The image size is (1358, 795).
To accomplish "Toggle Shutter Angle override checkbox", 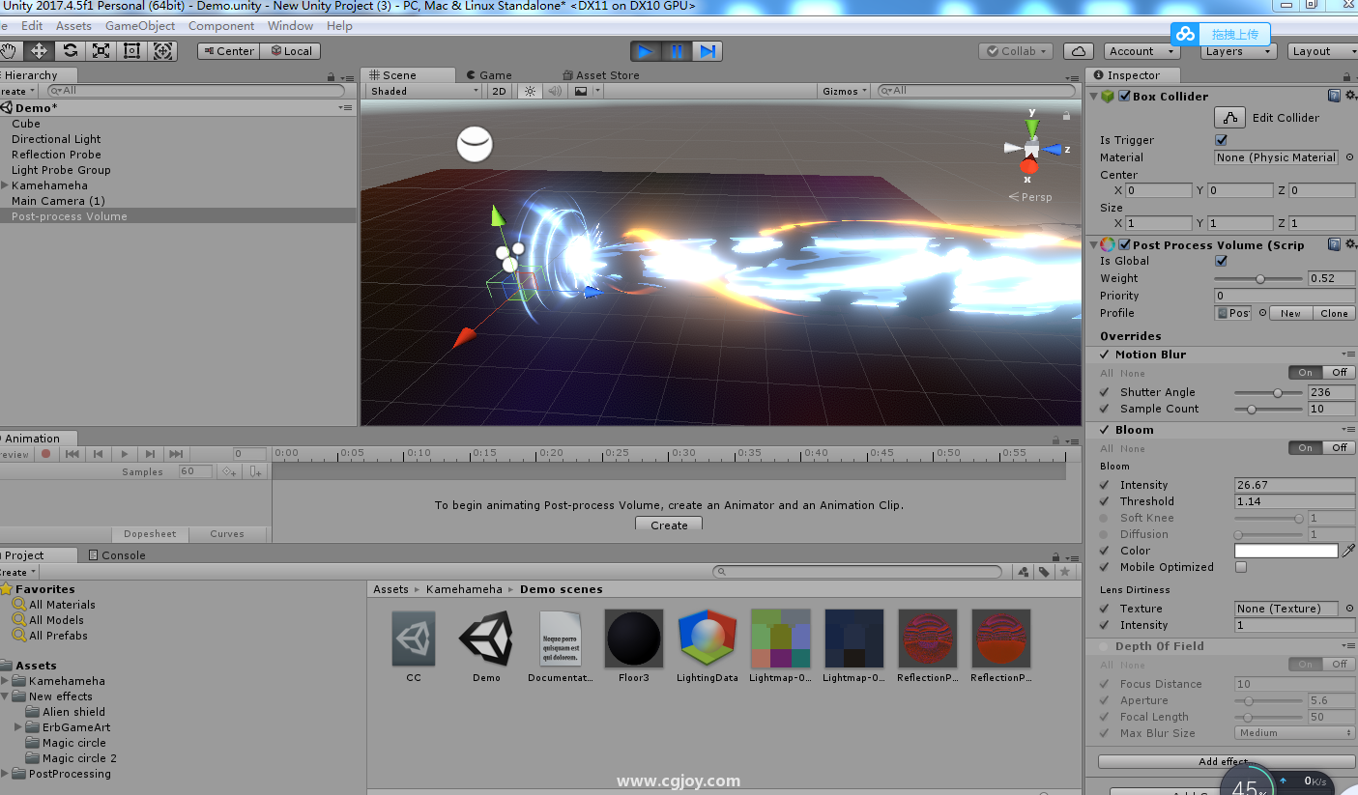I will 1105,392.
